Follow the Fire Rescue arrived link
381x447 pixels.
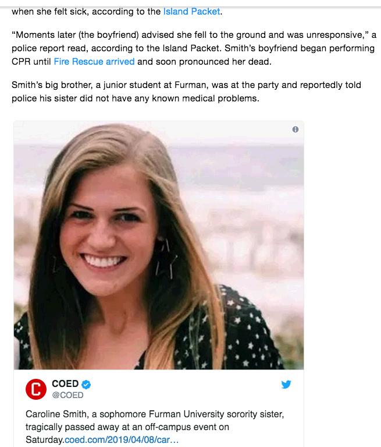[x=94, y=62]
